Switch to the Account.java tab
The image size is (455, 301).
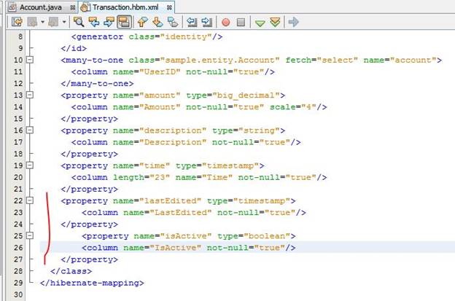point(40,7)
